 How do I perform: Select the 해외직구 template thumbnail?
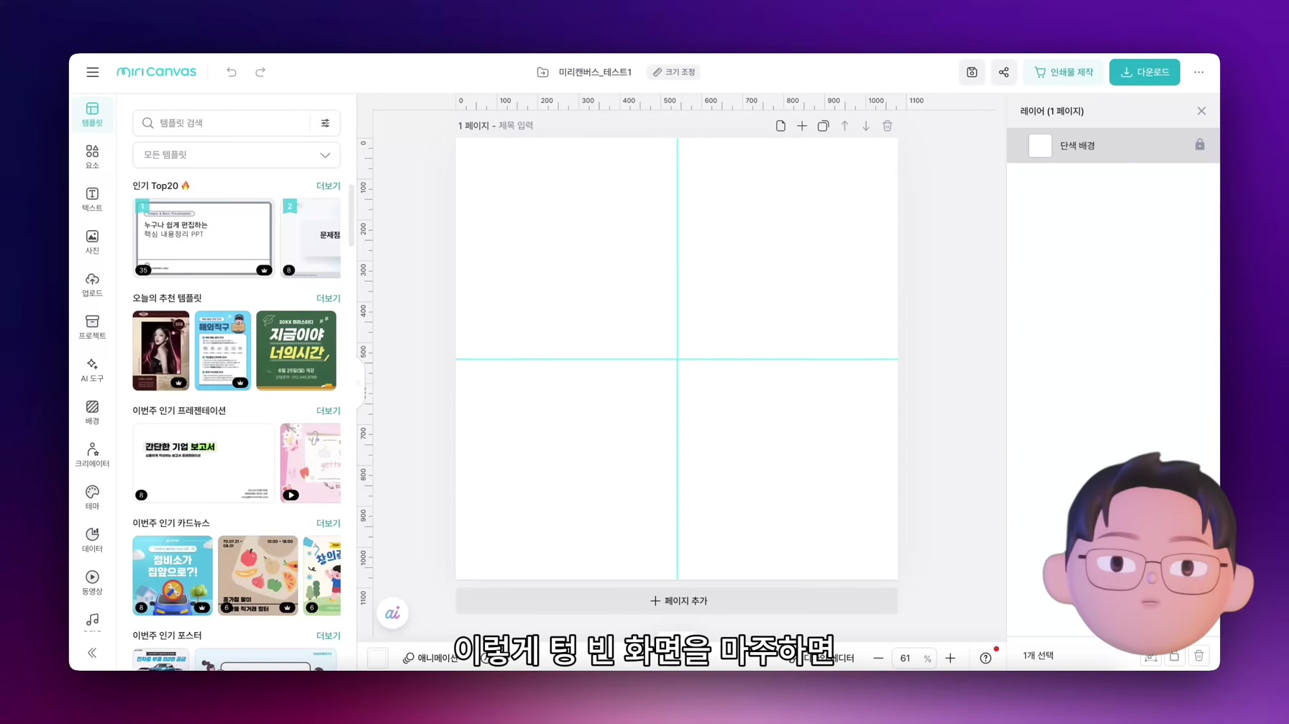tap(223, 351)
